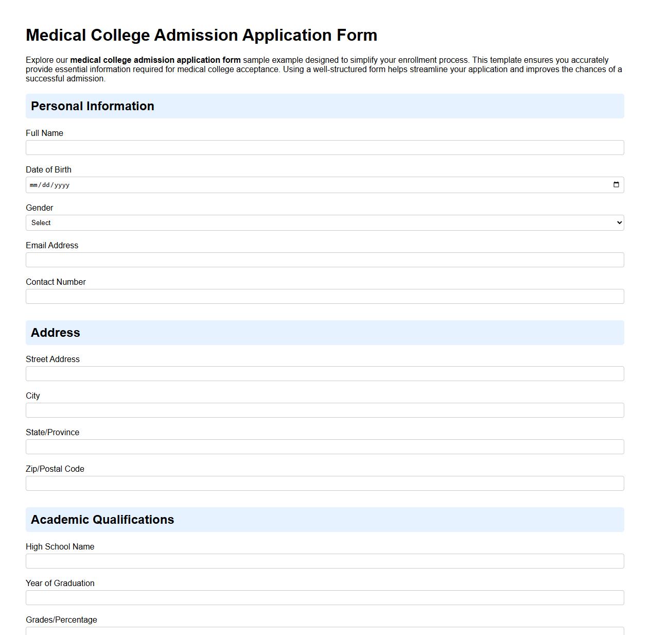
Task: Open the calendar date picker icon
Action: [616, 184]
